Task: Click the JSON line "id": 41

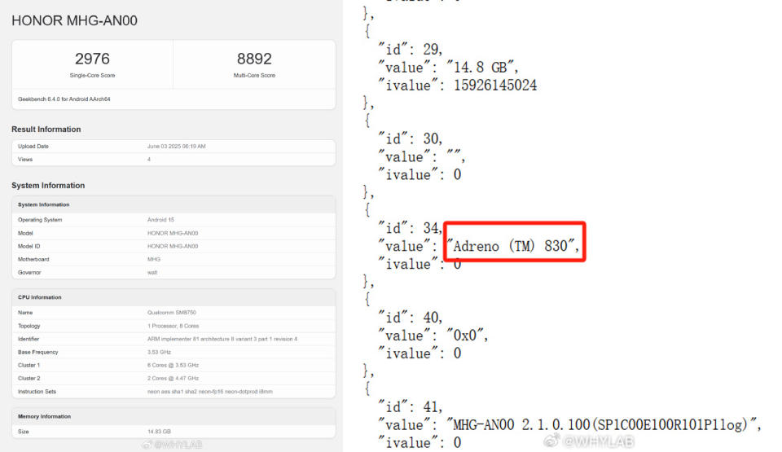Action: coord(410,406)
